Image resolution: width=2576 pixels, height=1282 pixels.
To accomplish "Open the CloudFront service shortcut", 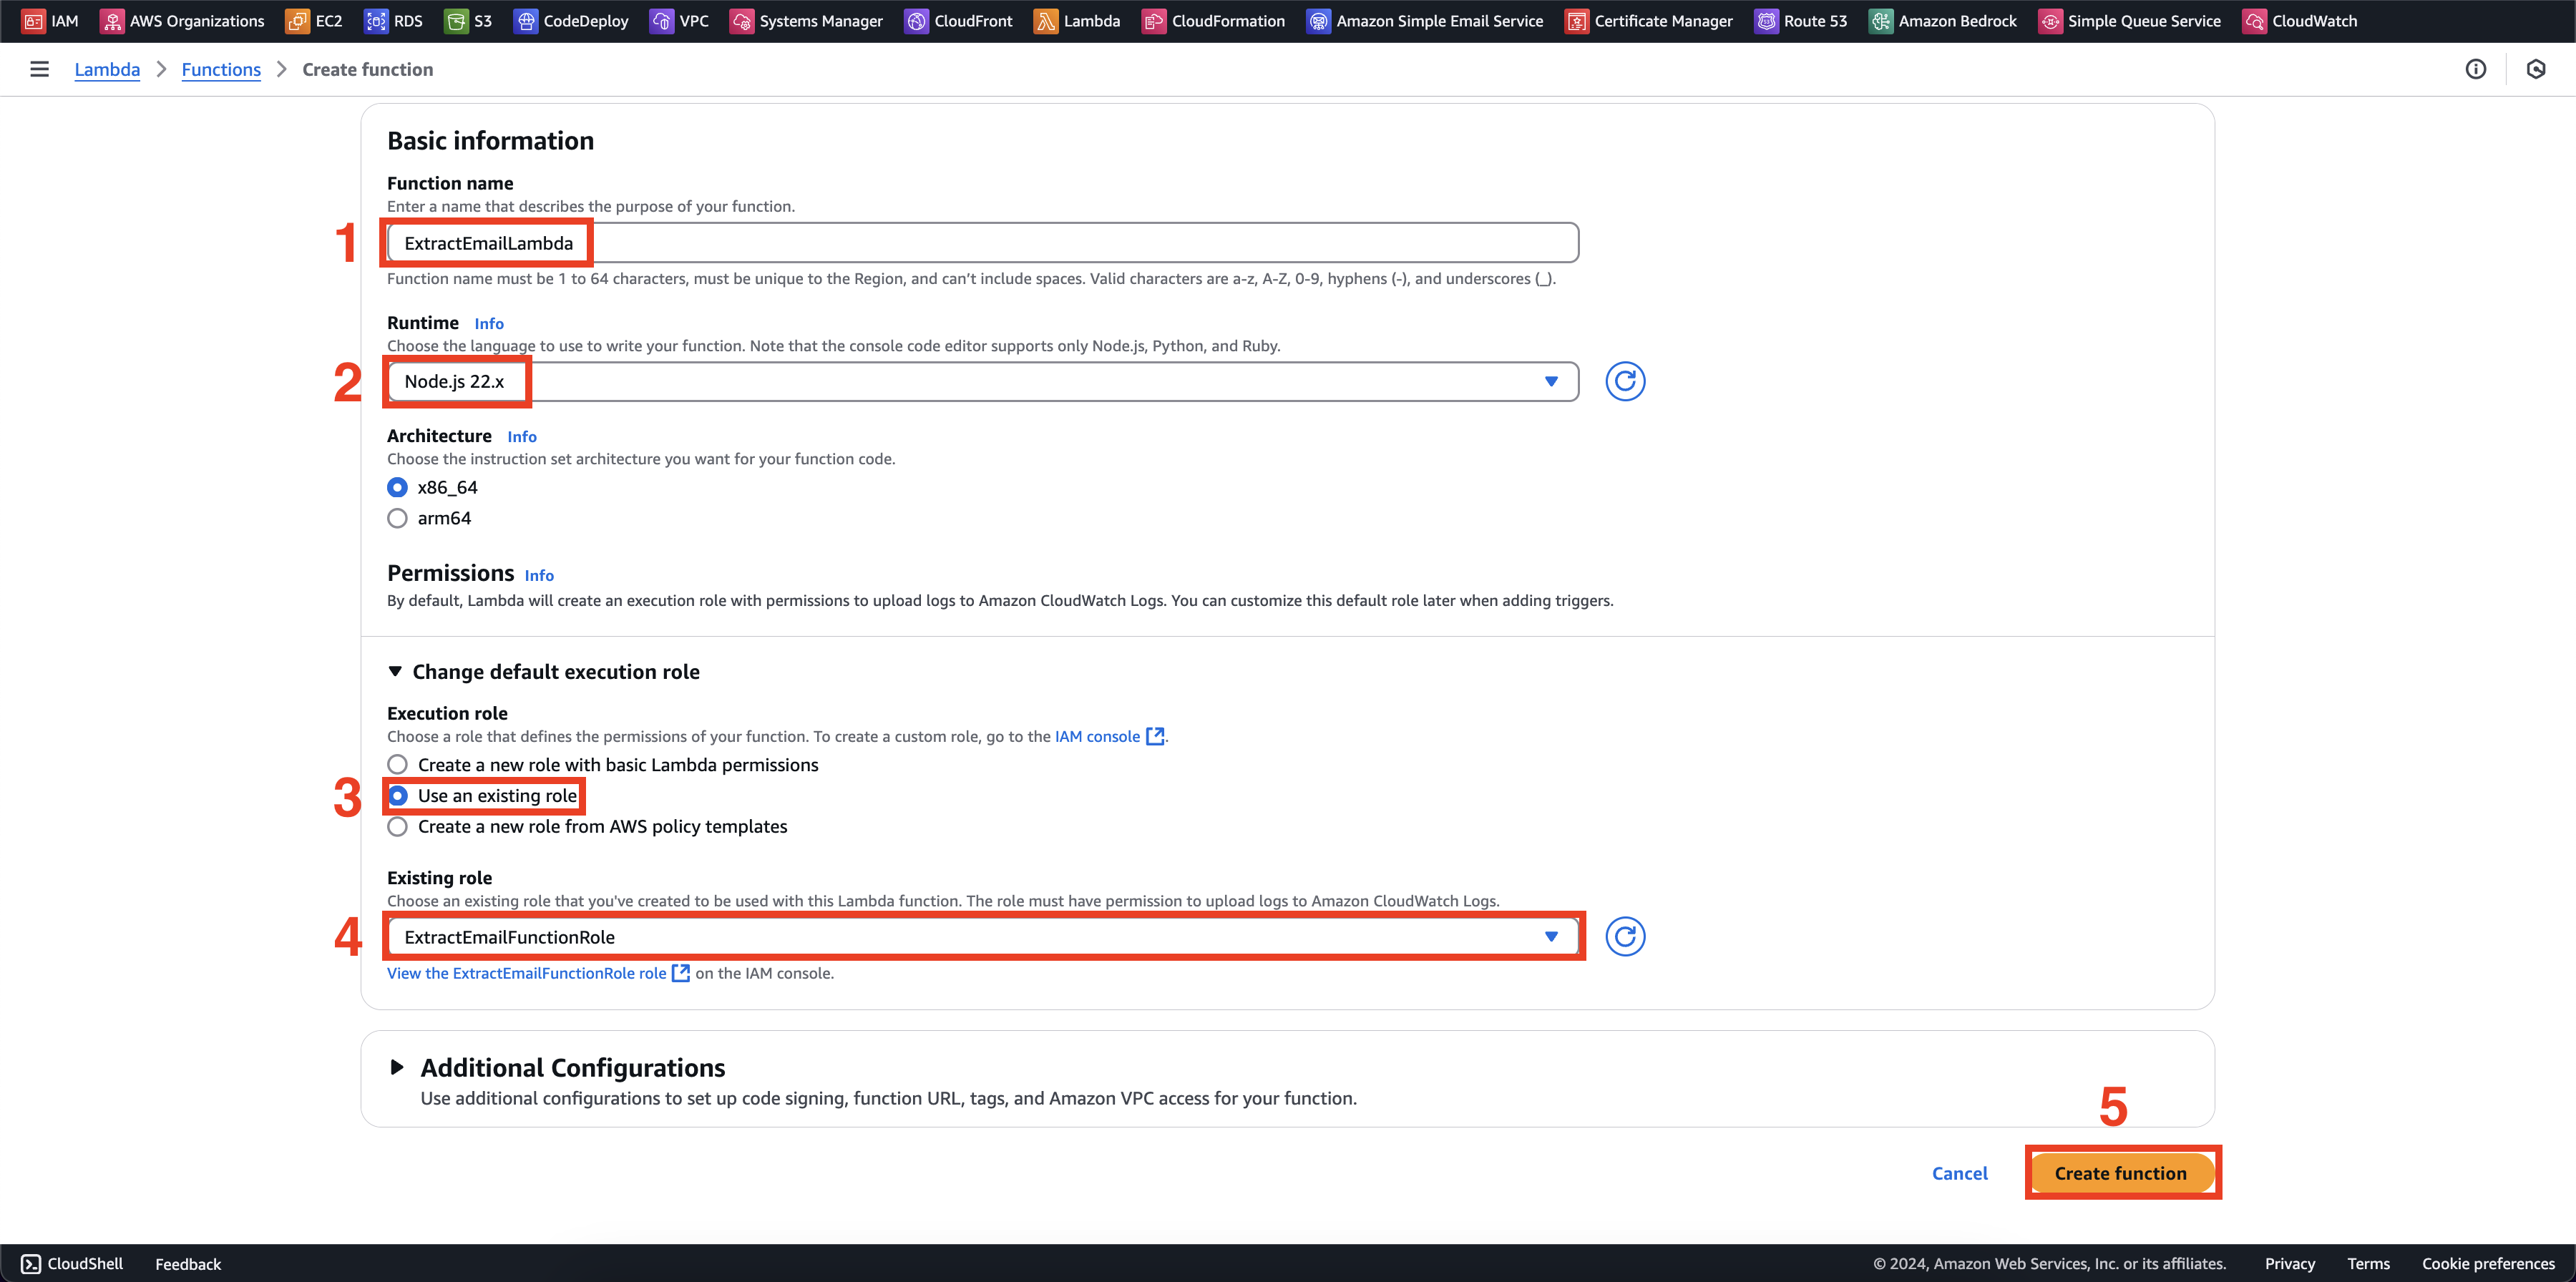I will 958,21.
